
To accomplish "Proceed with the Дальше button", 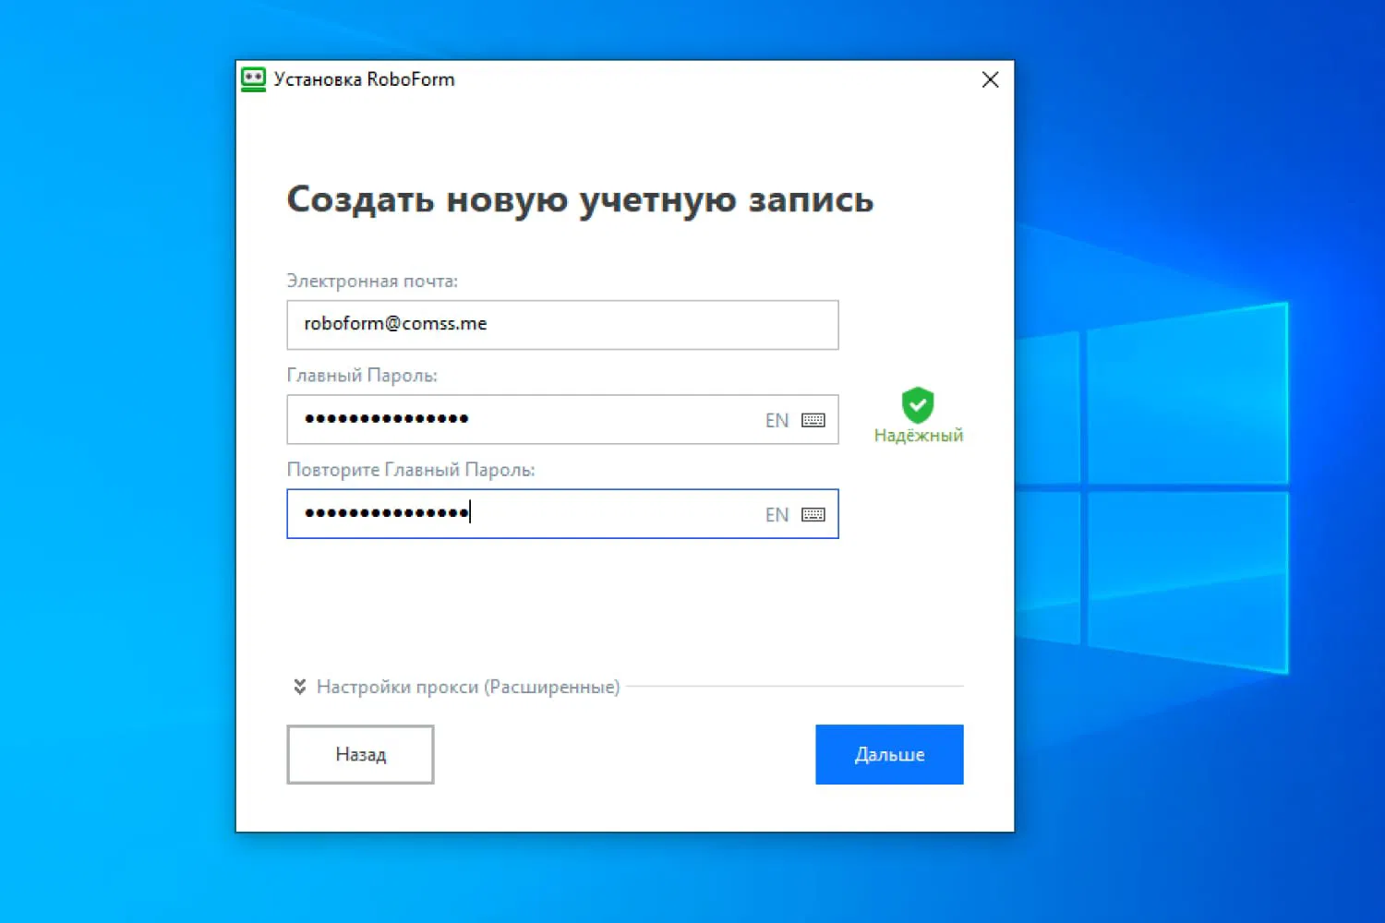I will pos(889,754).
